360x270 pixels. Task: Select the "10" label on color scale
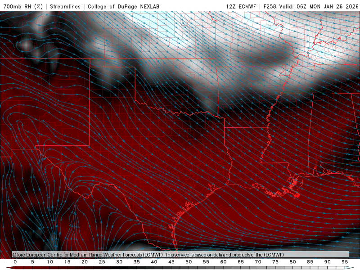tap(50, 262)
